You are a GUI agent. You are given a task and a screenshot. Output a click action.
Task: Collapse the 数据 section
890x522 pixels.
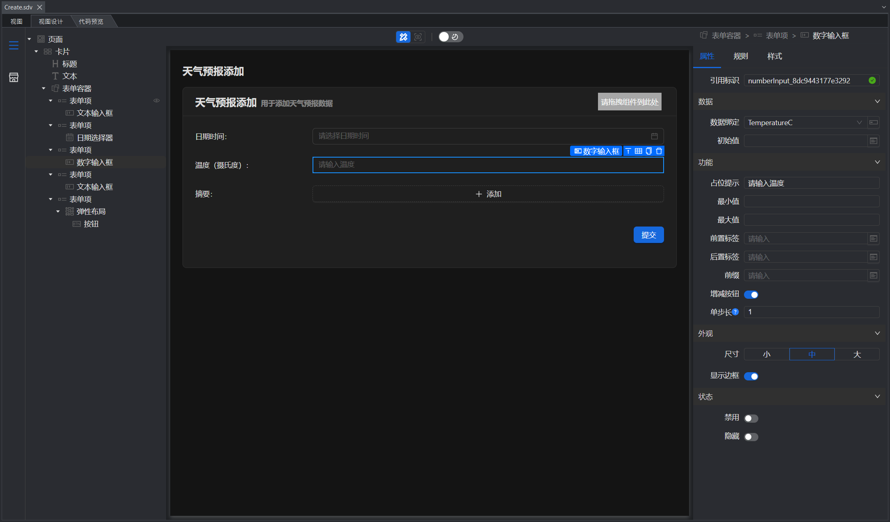pyautogui.click(x=877, y=101)
